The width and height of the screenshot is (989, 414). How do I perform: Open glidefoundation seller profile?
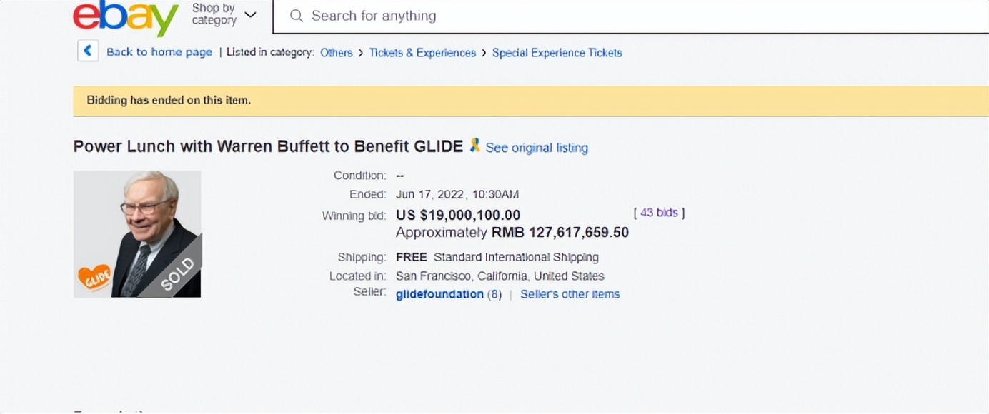(439, 294)
